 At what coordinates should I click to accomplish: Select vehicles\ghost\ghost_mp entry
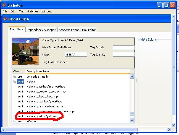pos(42,97)
